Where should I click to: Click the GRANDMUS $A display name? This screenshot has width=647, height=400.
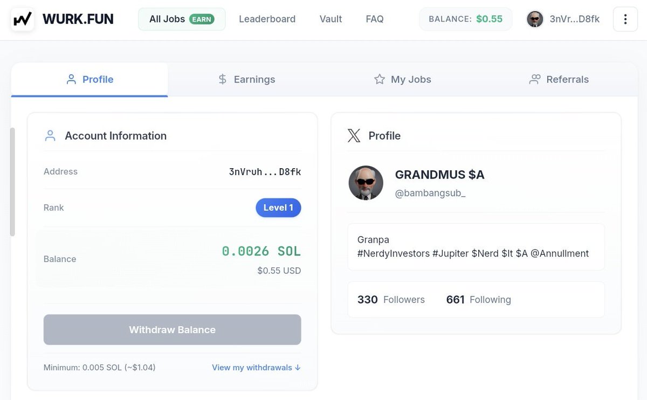click(440, 175)
